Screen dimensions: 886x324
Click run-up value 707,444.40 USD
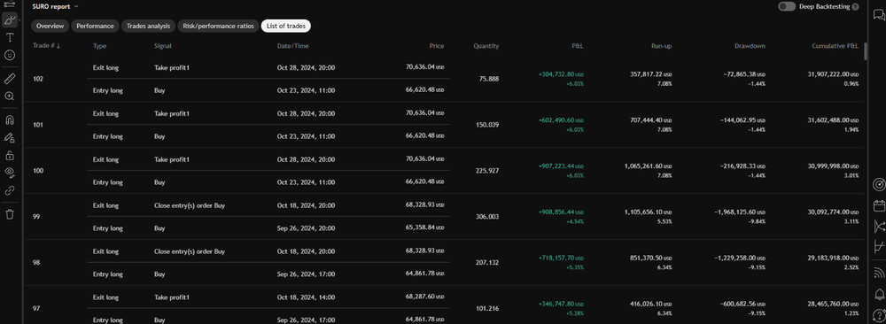click(x=651, y=120)
